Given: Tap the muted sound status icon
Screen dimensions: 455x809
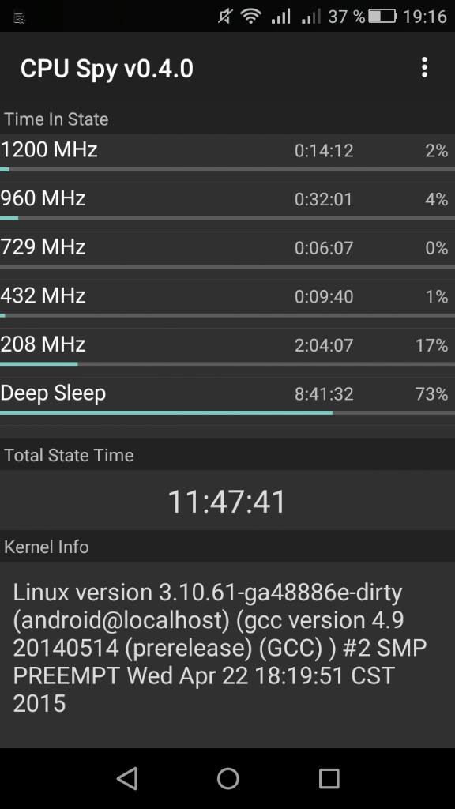Looking at the screenshot, I should click(x=225, y=17).
